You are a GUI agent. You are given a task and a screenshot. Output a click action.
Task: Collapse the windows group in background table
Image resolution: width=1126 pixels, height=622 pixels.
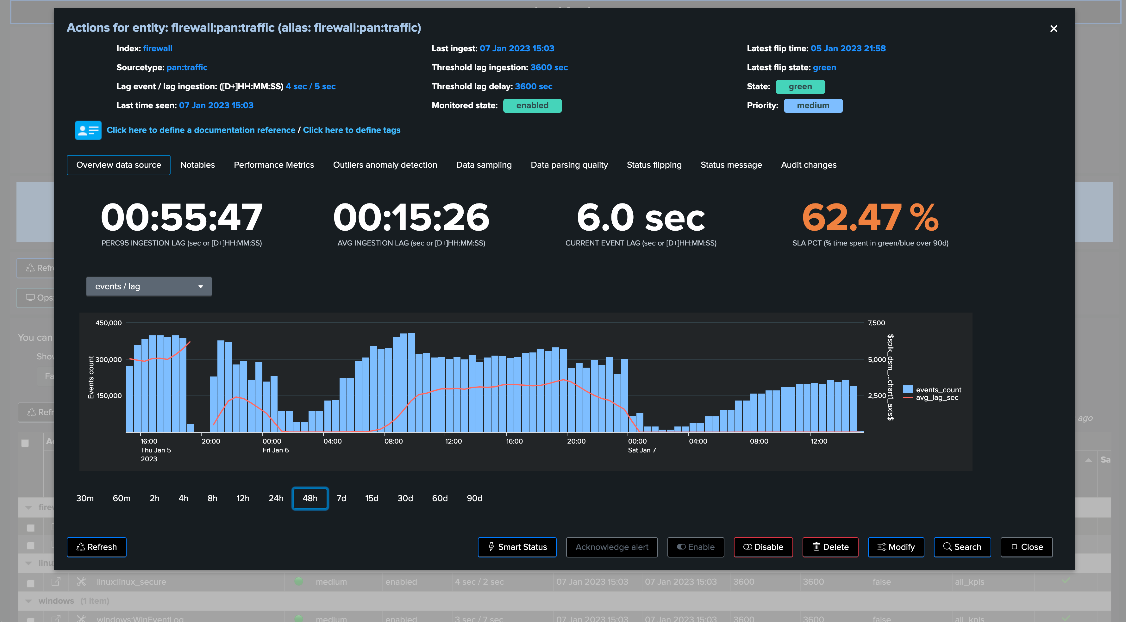(29, 601)
